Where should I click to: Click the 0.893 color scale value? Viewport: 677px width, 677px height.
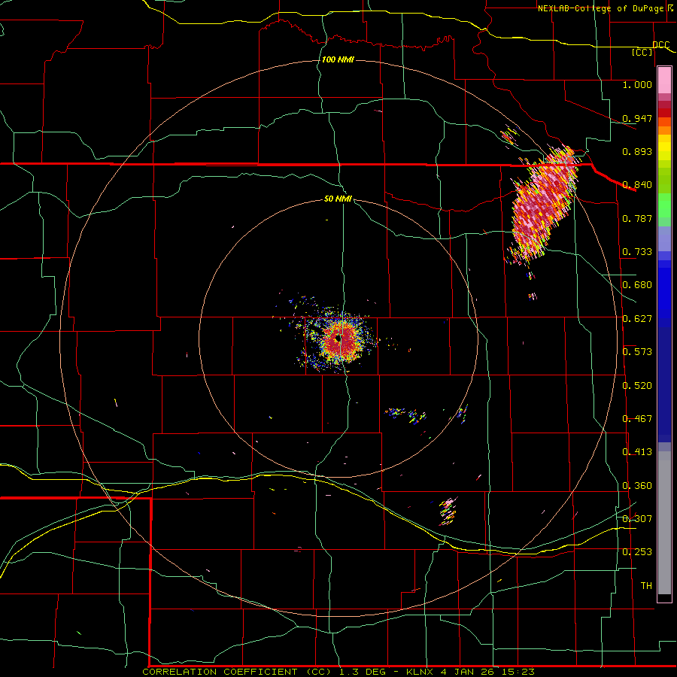pos(637,151)
